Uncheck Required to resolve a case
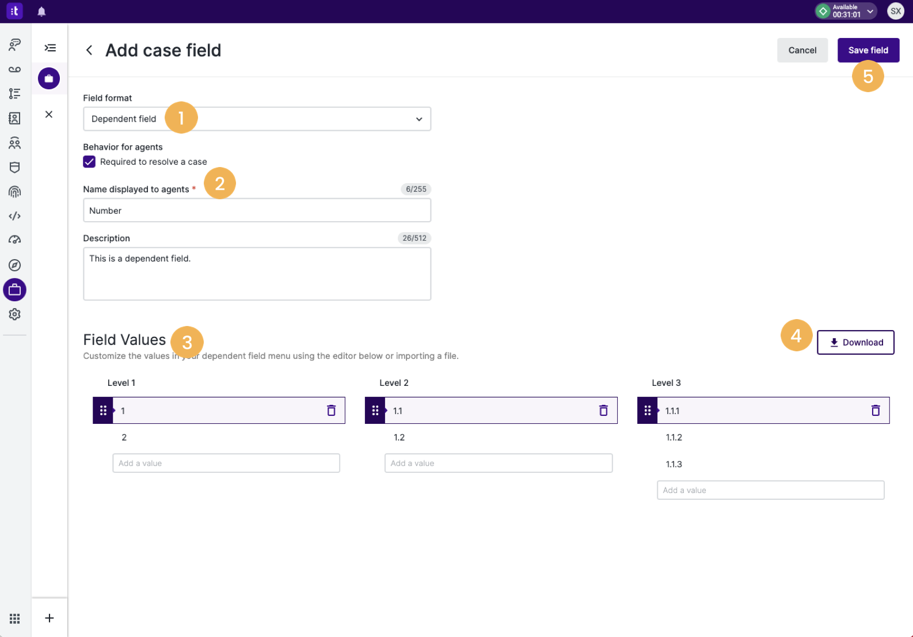 pos(89,162)
